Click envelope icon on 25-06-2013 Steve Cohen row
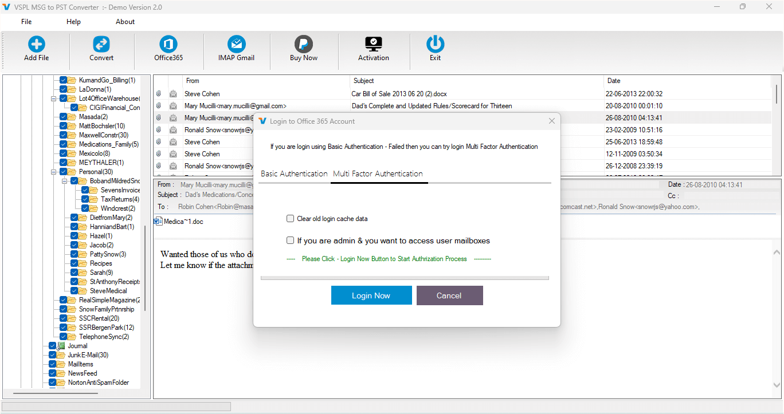This screenshot has height=414, width=784. [173, 142]
